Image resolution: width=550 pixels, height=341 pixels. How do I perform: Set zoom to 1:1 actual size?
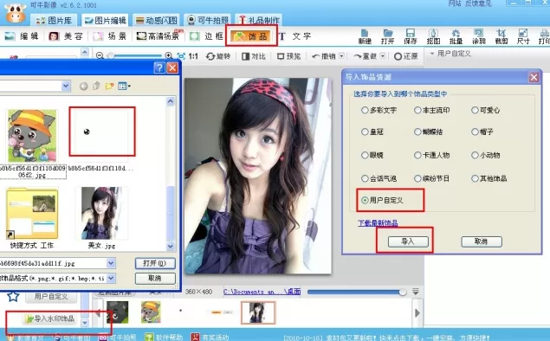[x=193, y=56]
